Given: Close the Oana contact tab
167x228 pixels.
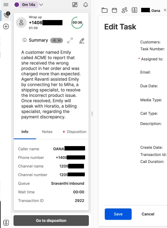Looking at the screenshot, I should click(x=165, y=10).
